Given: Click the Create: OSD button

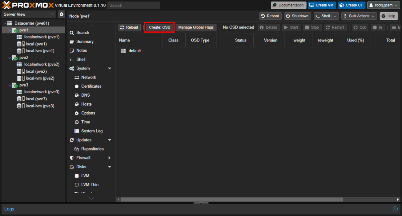Looking at the screenshot, I should [x=159, y=27].
